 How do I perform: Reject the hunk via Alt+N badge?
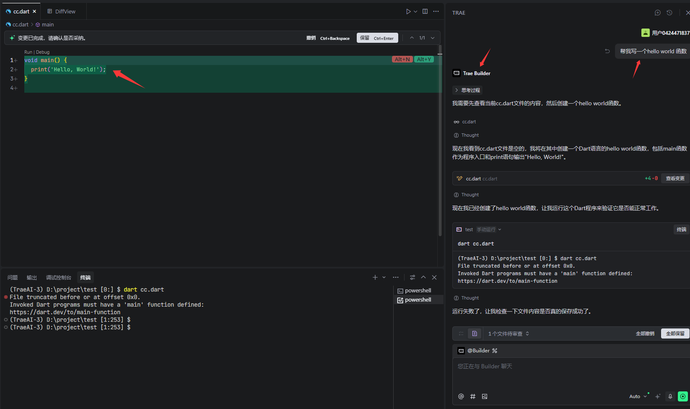pos(402,60)
